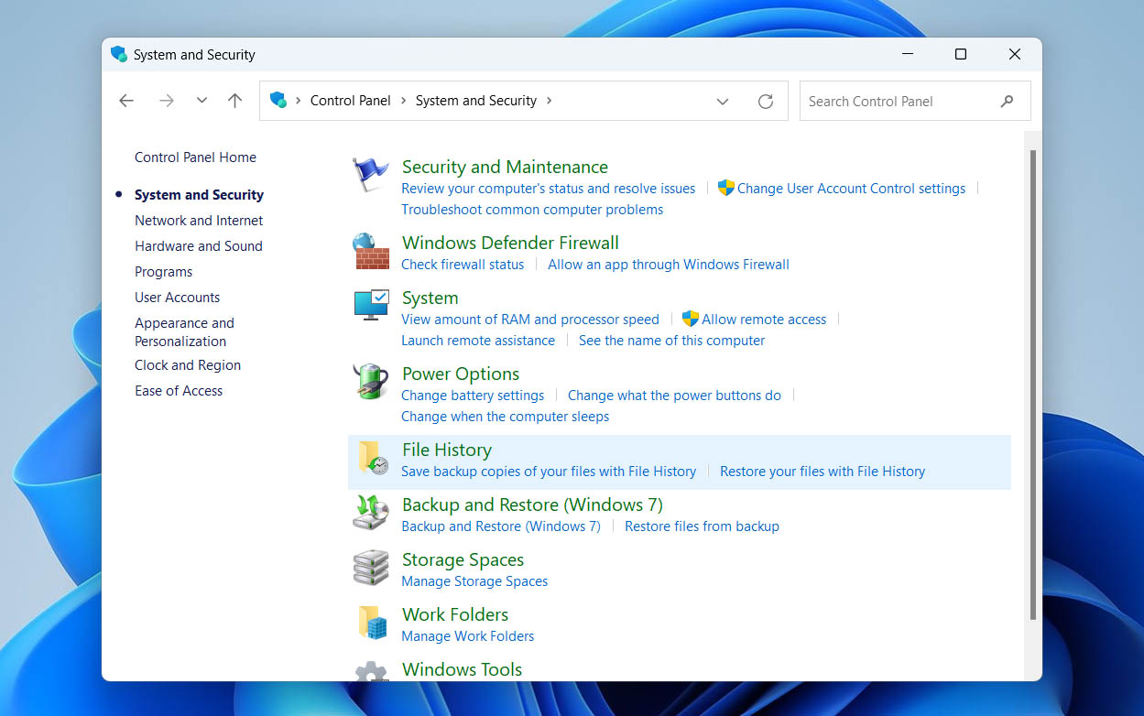1144x716 pixels.
Task: Click Review your computer's status and resolve issues
Action: click(548, 189)
